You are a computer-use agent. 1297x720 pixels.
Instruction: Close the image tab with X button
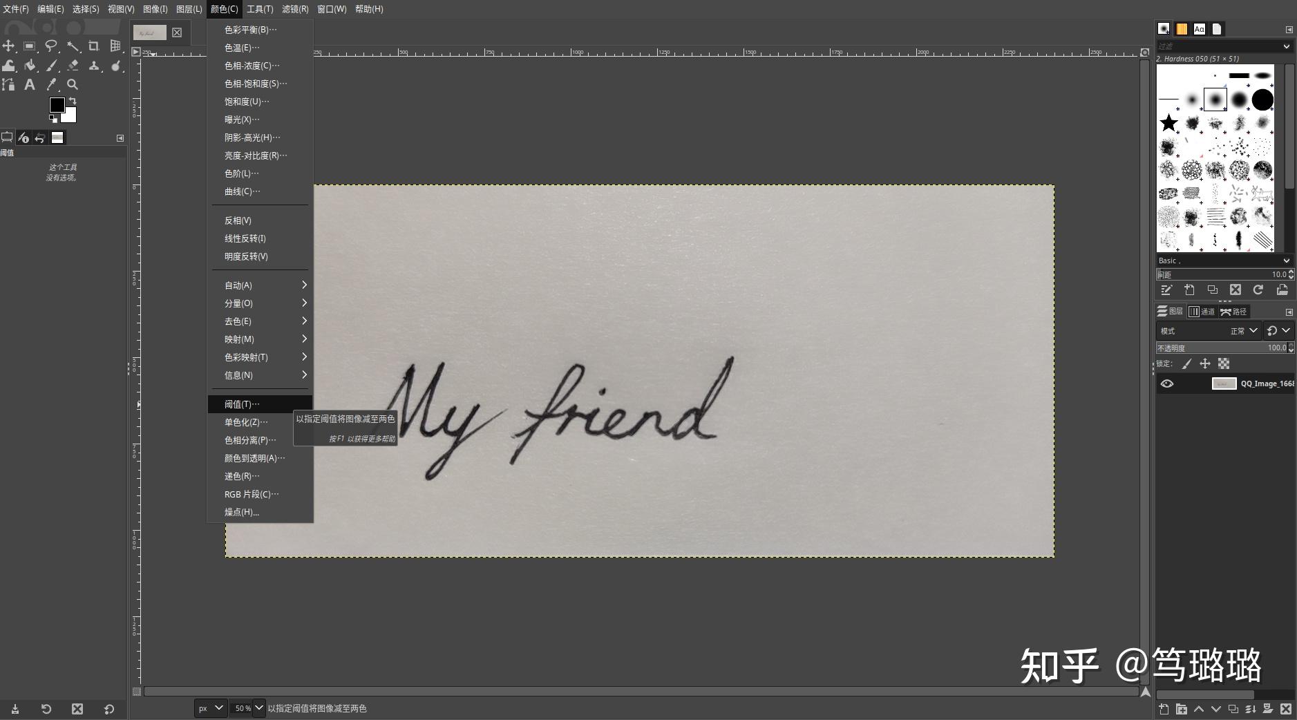click(177, 32)
